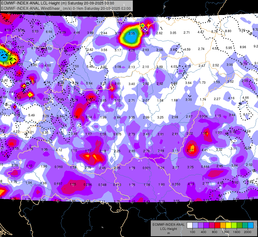Click the wind shear value 0.444
The image size is (258, 237).
coord(205,167)
